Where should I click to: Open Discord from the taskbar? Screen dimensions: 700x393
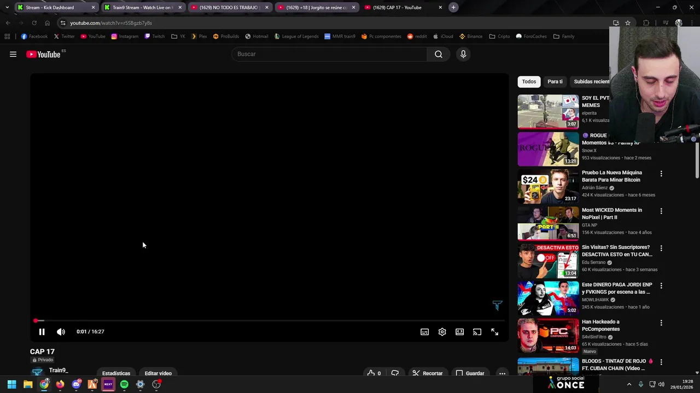click(x=76, y=384)
